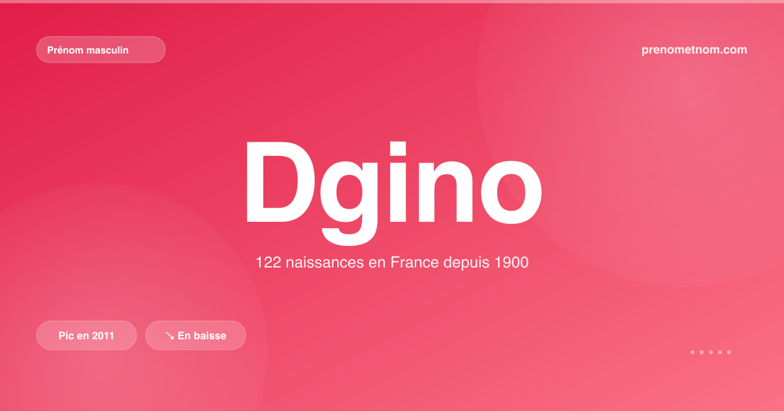784x411 pixels.
Task: Click "122 naissances en France depuis 1900" text
Action: point(392,263)
